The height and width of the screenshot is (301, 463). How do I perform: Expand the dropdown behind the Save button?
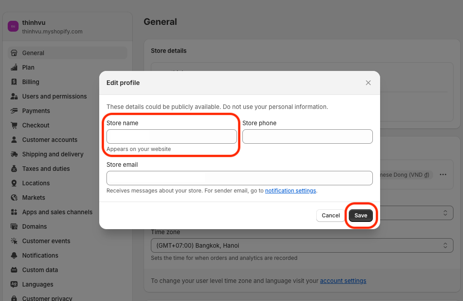(417, 213)
